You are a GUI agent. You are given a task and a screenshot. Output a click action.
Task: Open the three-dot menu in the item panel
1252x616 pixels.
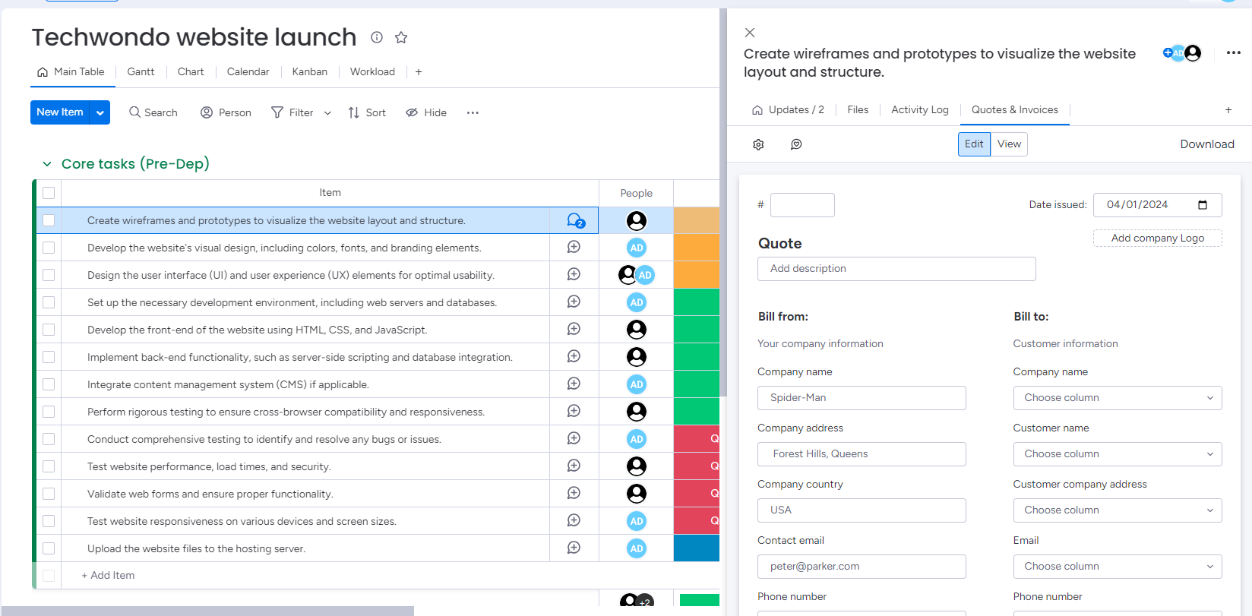[x=1234, y=52]
